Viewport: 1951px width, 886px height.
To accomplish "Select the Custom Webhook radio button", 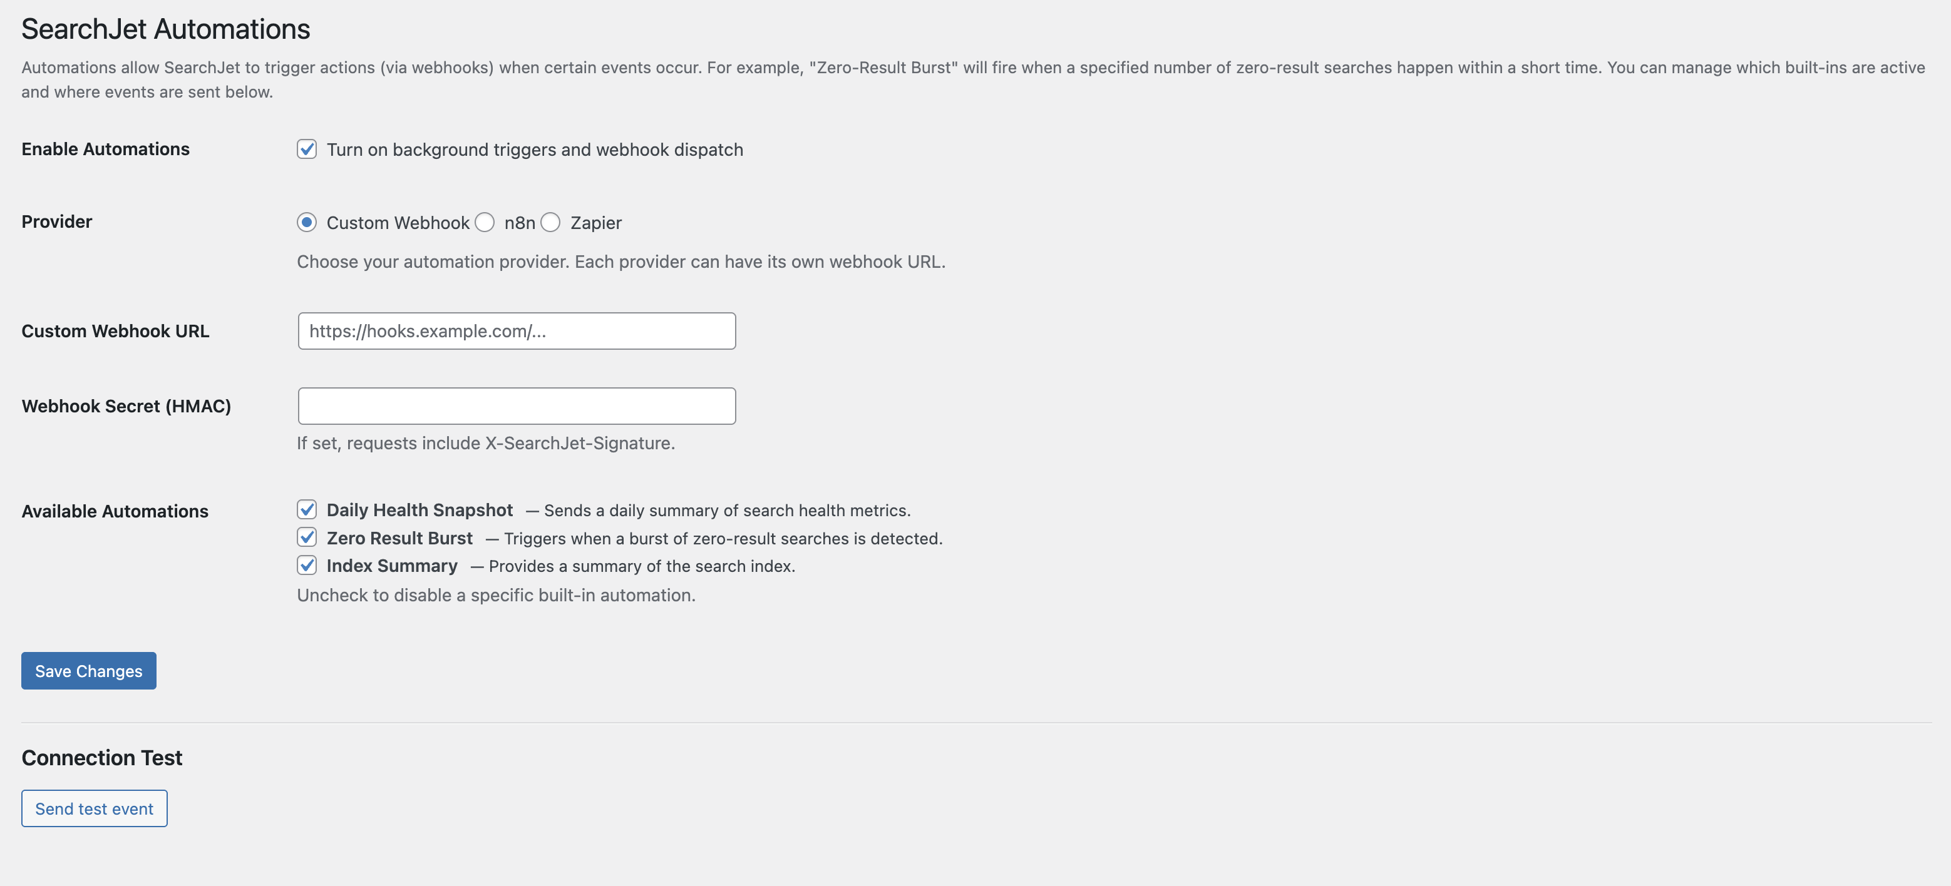I will [307, 223].
